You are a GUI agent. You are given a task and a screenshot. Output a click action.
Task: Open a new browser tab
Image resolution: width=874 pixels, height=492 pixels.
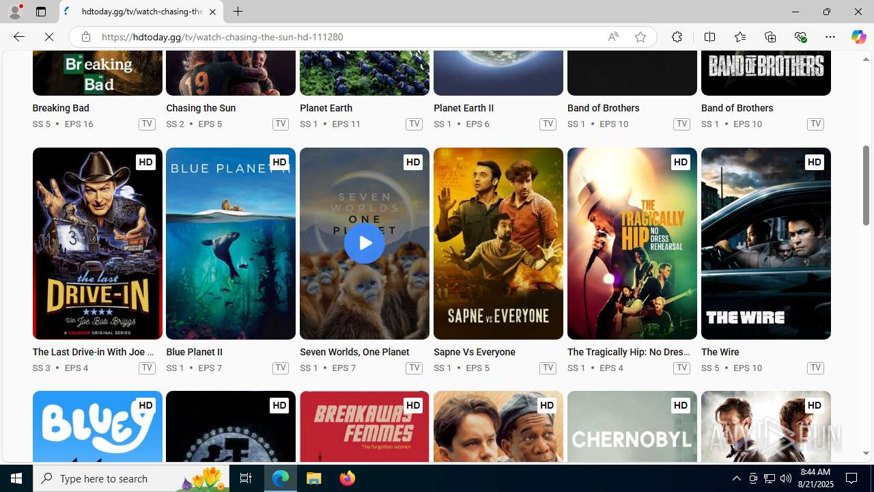tap(238, 12)
